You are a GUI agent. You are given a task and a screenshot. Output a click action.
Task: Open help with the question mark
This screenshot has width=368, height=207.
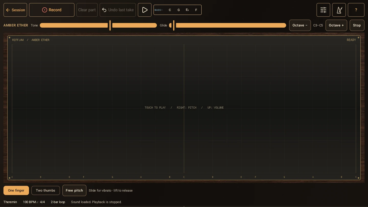pos(356,10)
